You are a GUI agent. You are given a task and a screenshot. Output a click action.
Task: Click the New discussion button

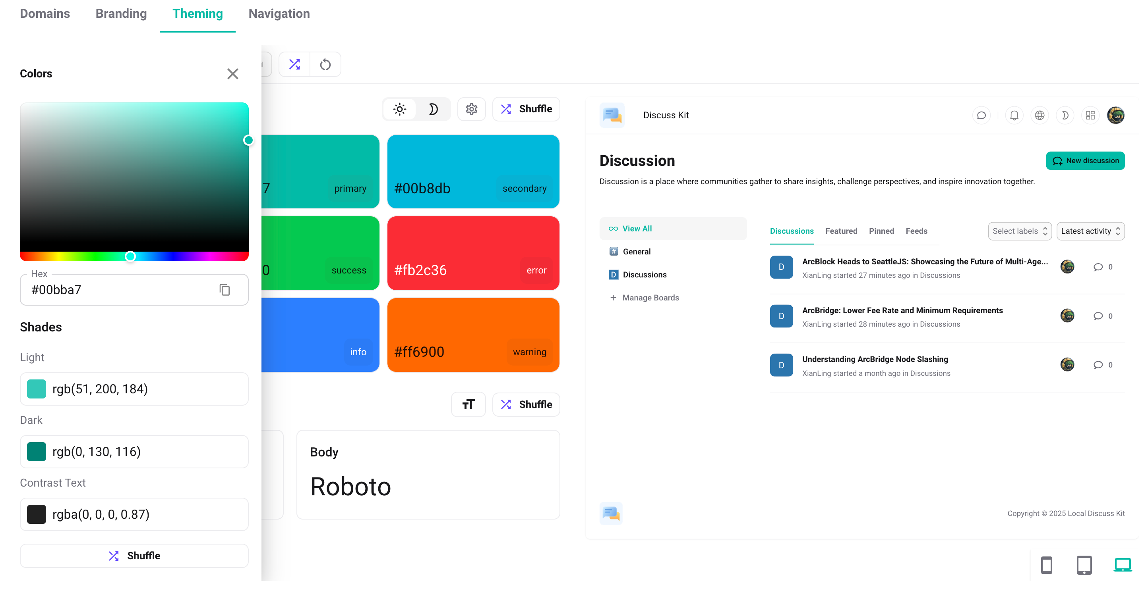(x=1085, y=161)
